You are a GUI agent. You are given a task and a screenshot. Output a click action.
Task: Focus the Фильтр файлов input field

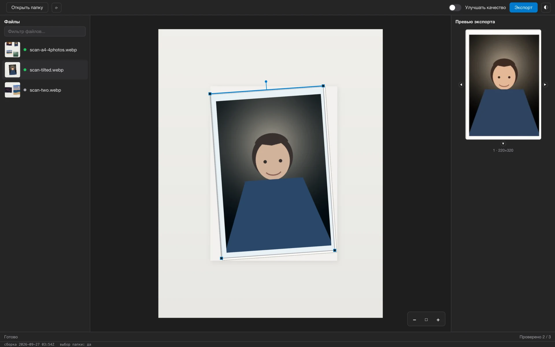click(x=45, y=32)
